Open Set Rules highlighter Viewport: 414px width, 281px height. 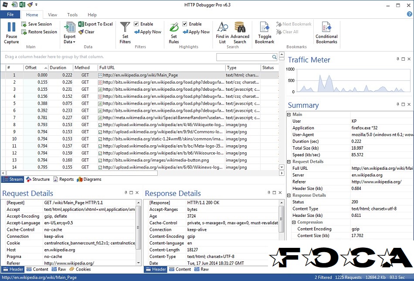pyautogui.click(x=174, y=27)
